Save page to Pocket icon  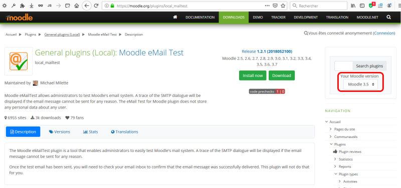point(275,5)
